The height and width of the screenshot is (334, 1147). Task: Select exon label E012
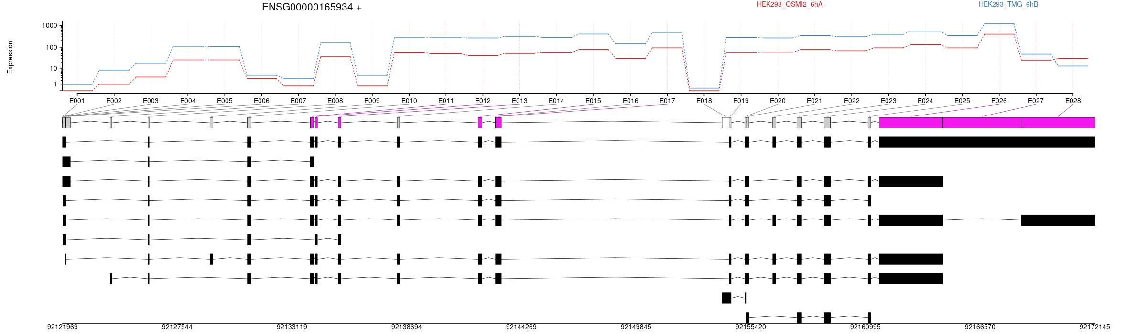(x=483, y=101)
